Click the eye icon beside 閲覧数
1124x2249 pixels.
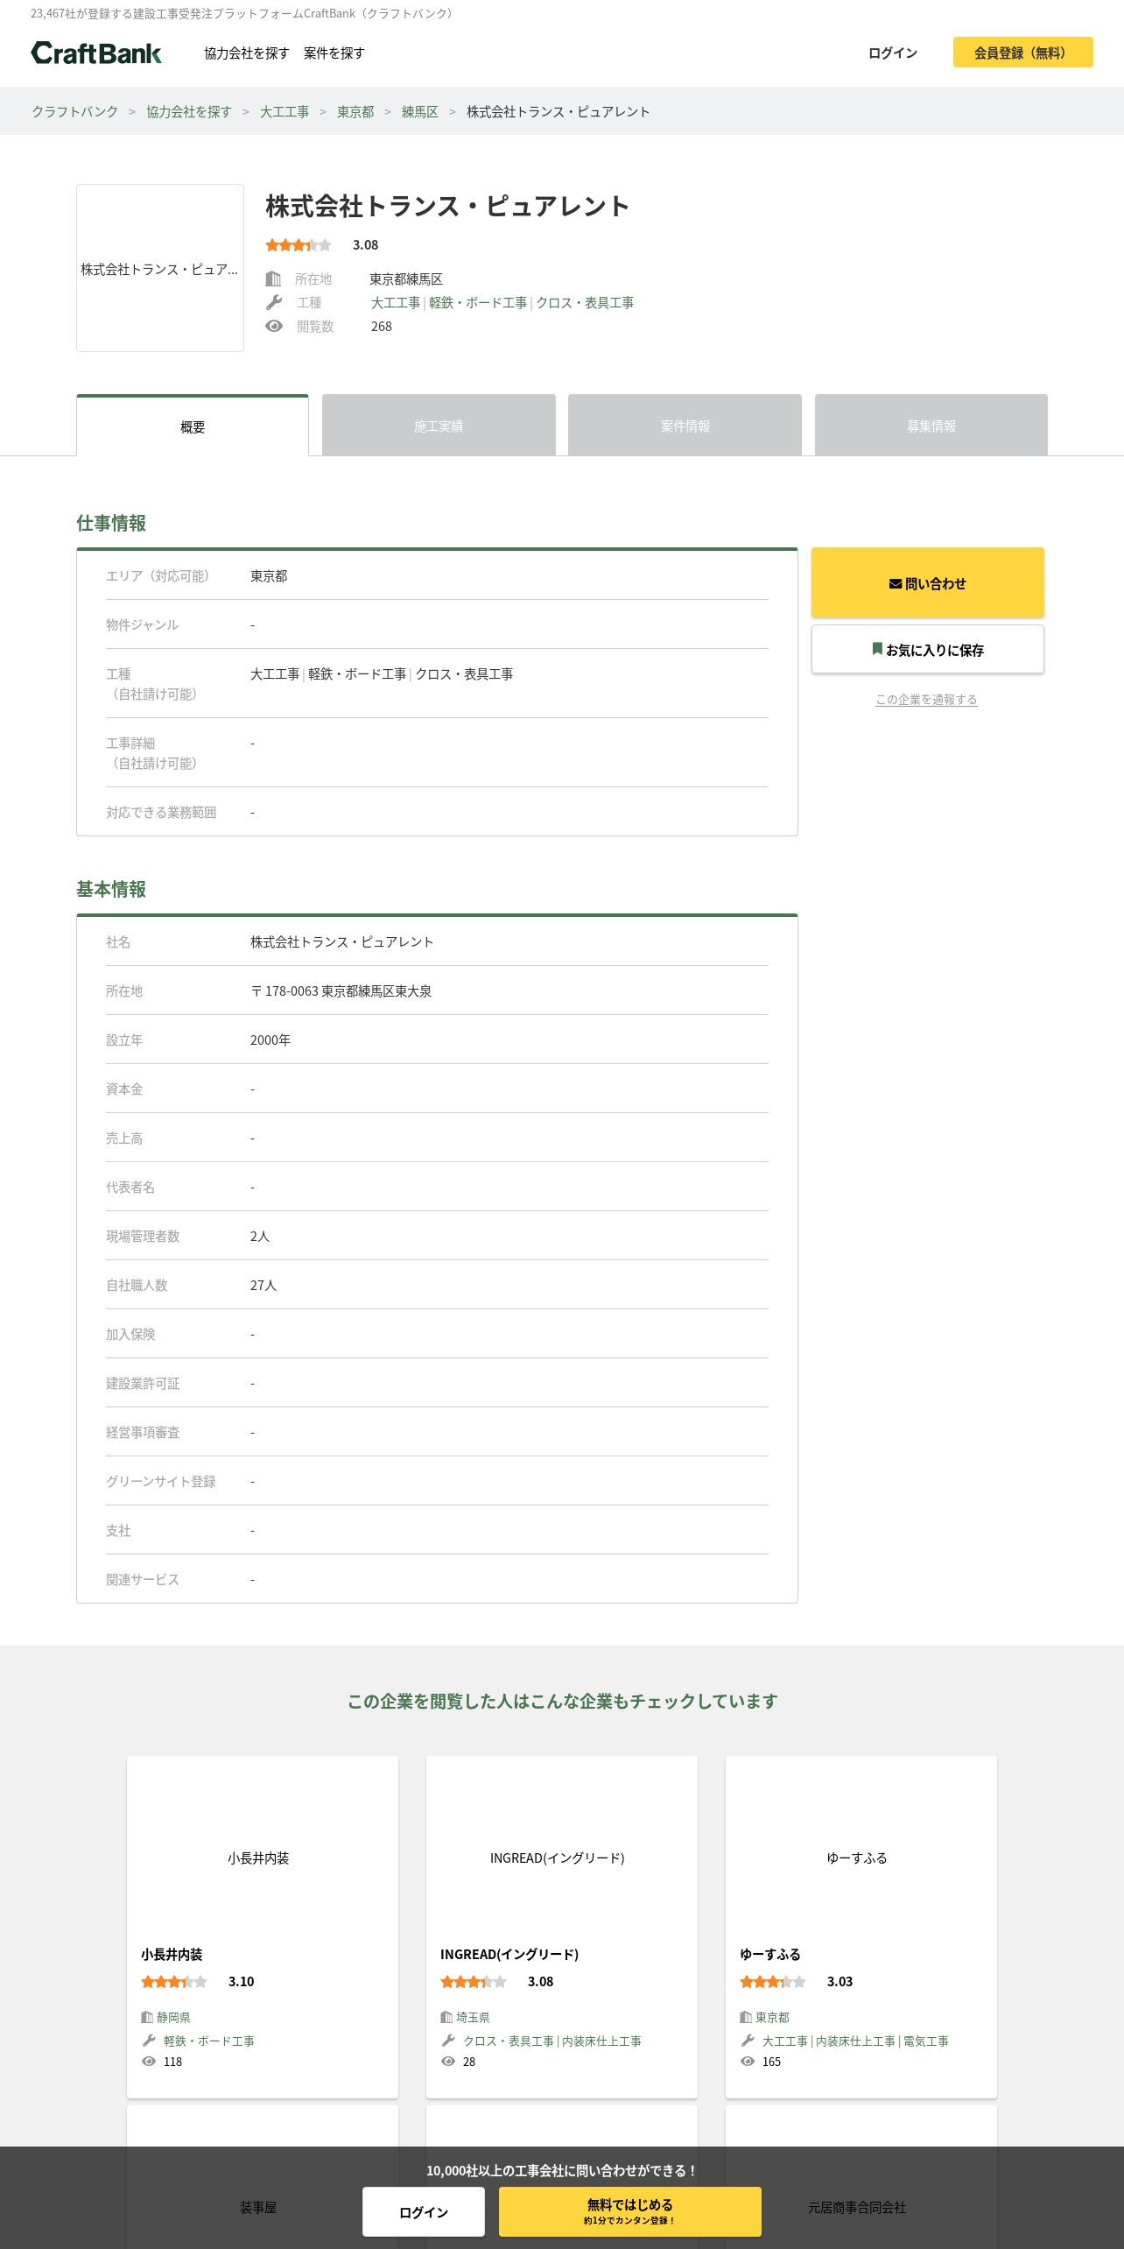click(x=274, y=326)
